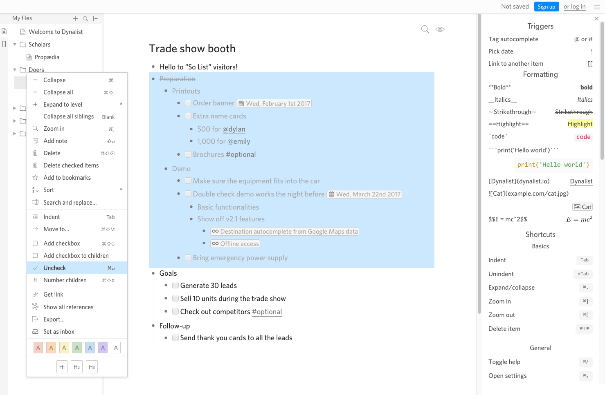Open the documents pane icon on left rail
This screenshot has width=605, height=395.
[x=4, y=31]
